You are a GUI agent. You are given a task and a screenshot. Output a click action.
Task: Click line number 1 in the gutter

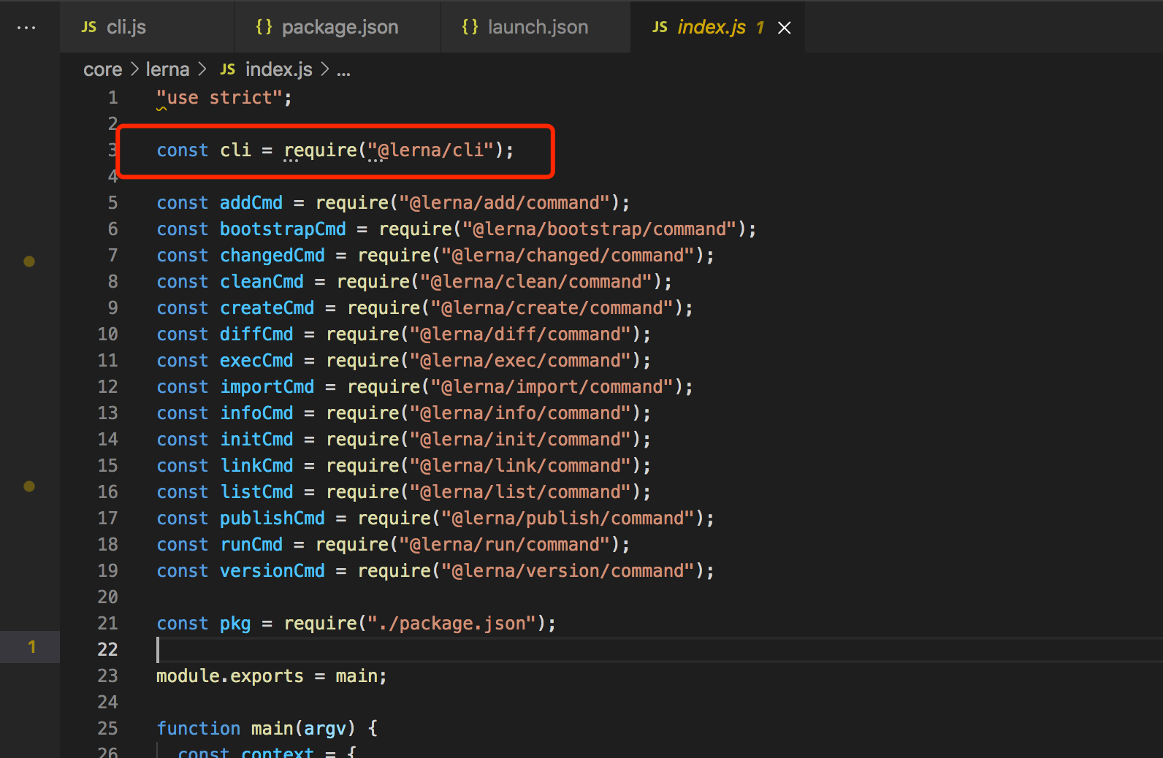(113, 98)
